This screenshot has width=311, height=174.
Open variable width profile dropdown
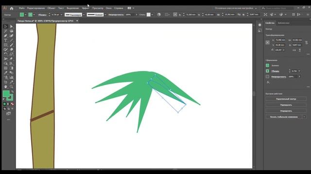84,14
